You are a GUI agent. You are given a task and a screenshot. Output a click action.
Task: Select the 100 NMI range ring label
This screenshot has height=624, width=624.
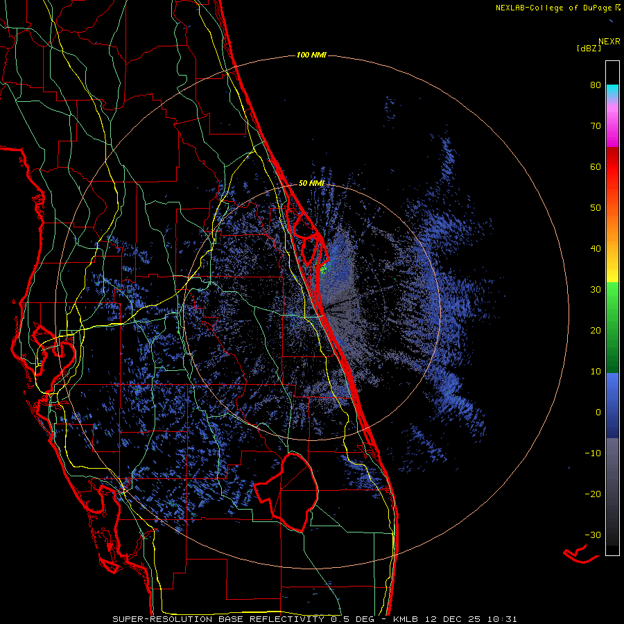click(311, 55)
